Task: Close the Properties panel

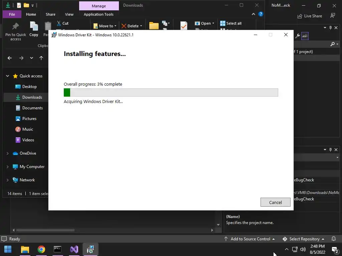Action: tap(336, 150)
